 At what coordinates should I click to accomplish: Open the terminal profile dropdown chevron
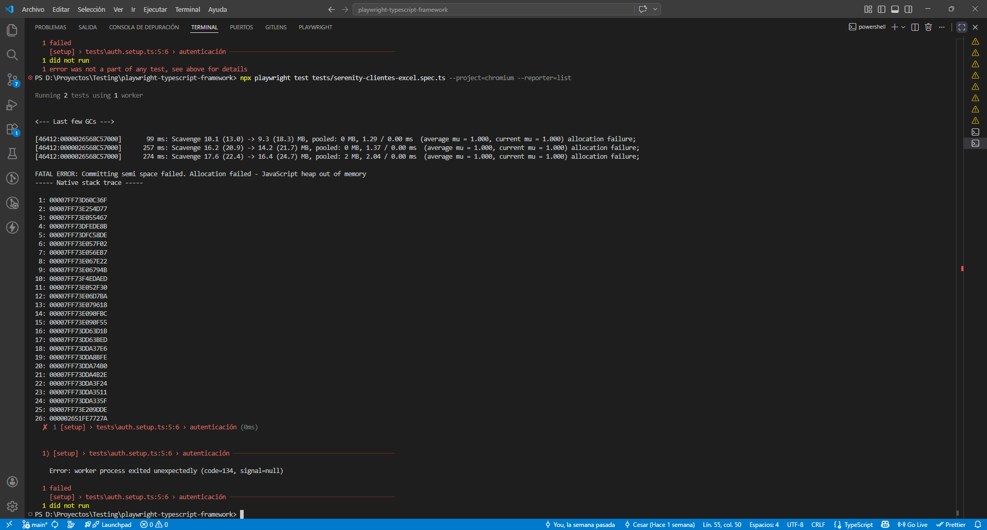coord(903,27)
